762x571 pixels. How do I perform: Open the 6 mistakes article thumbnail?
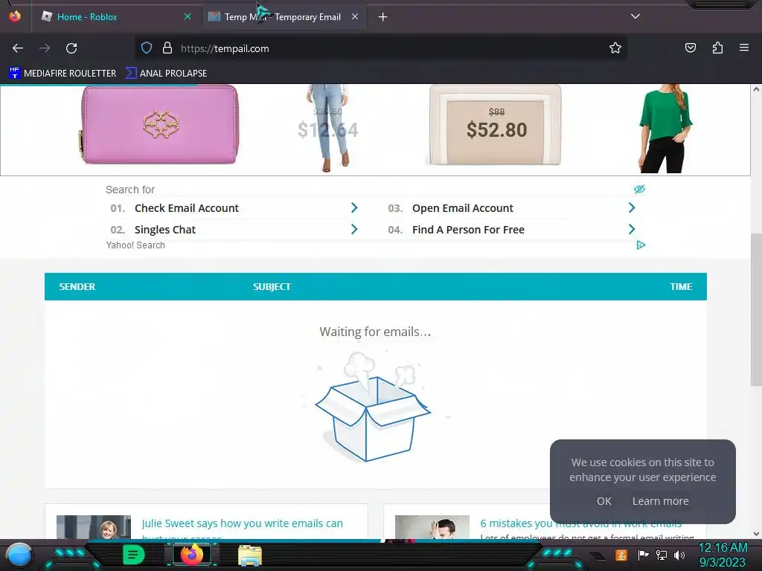tap(432, 527)
